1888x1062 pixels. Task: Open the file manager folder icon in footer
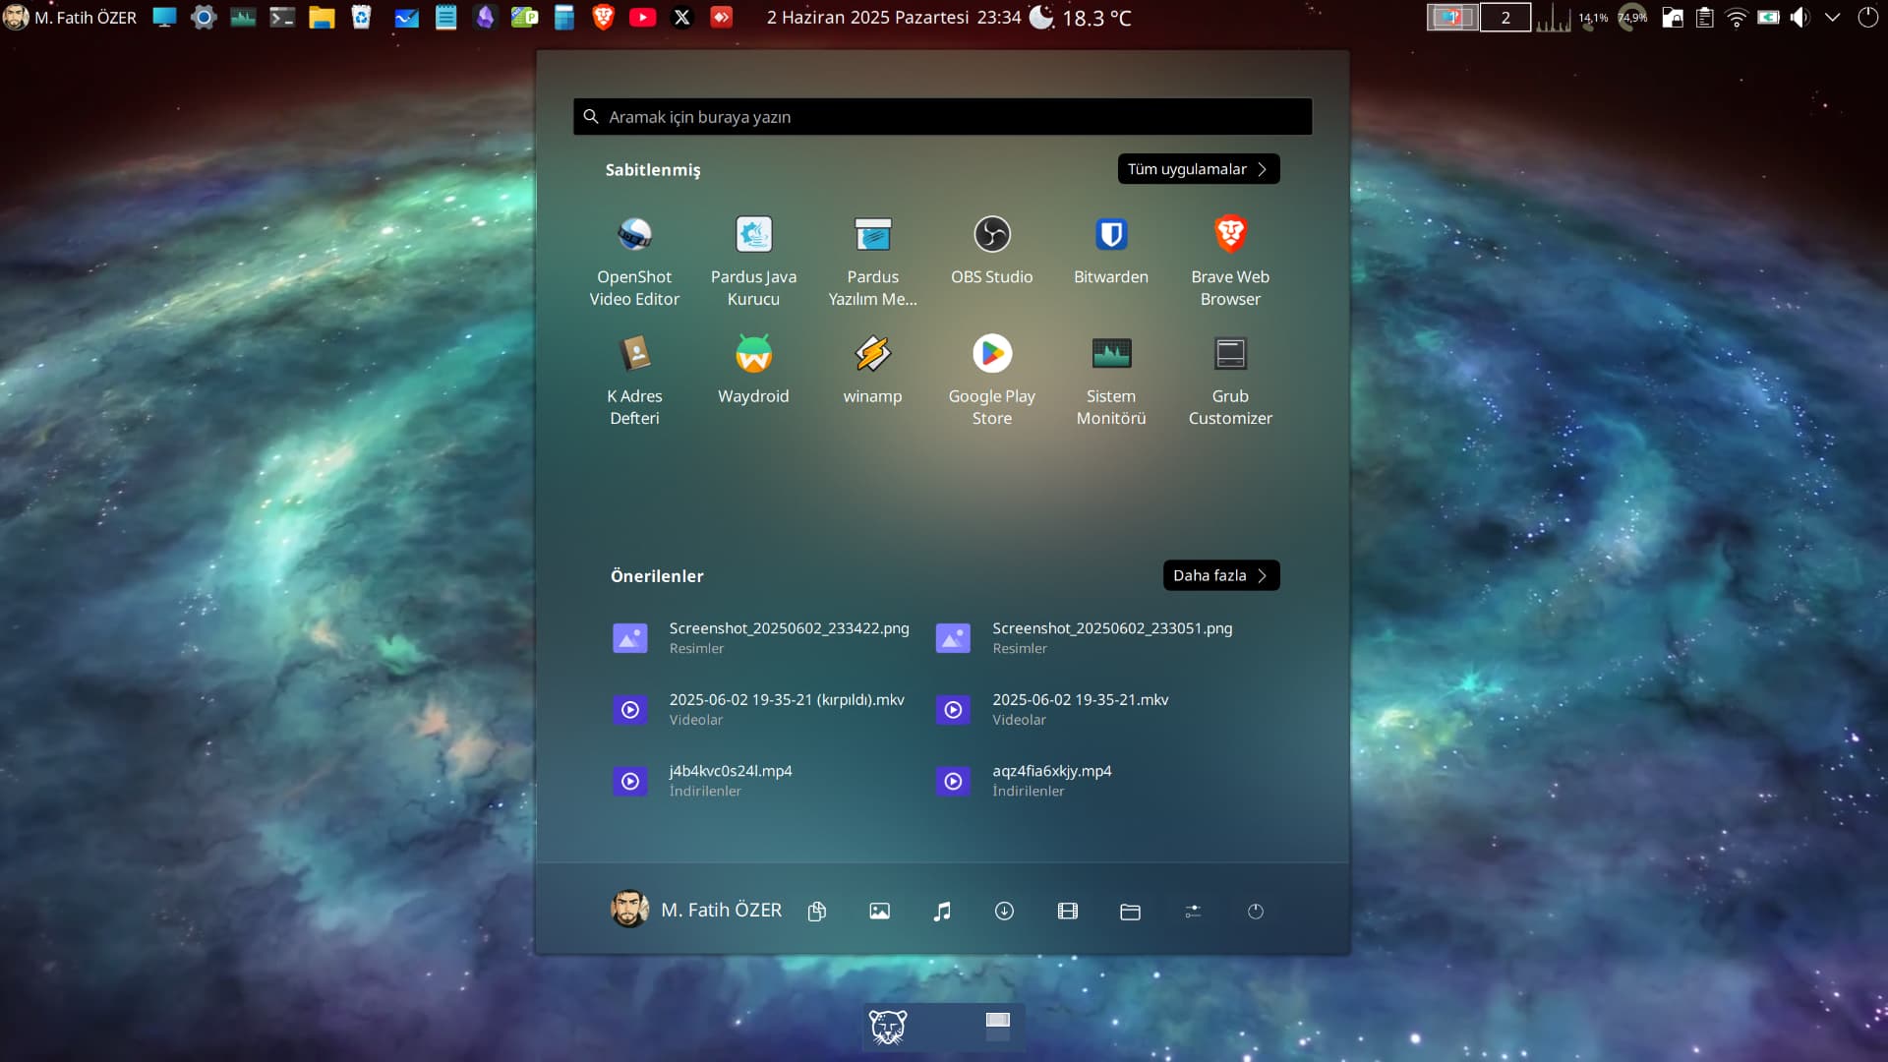point(1130,912)
